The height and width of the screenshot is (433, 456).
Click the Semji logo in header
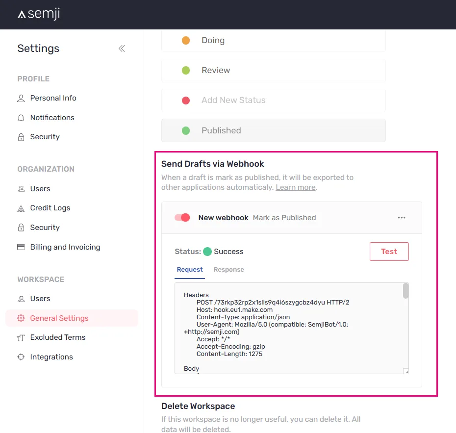pos(39,14)
